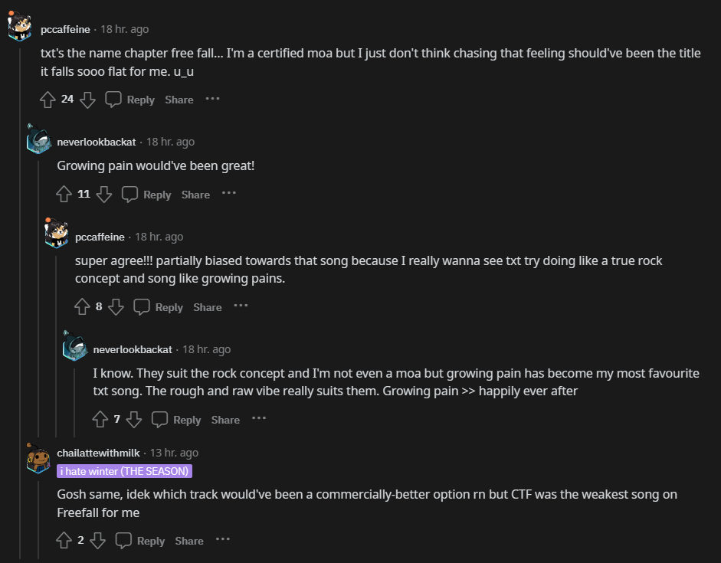The width and height of the screenshot is (721, 563).
Task: Click the "i hate winter (THE SEASON)" flair
Action: coord(124,471)
